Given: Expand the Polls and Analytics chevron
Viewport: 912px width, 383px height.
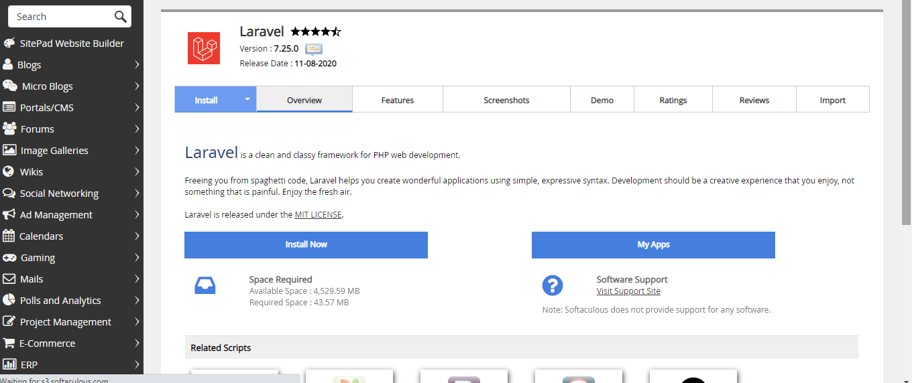Looking at the screenshot, I should 137,300.
